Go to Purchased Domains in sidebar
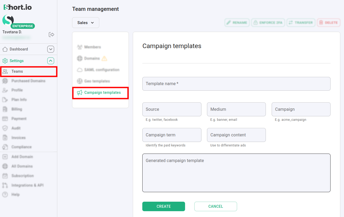The height and width of the screenshot is (217, 344). coord(28,81)
